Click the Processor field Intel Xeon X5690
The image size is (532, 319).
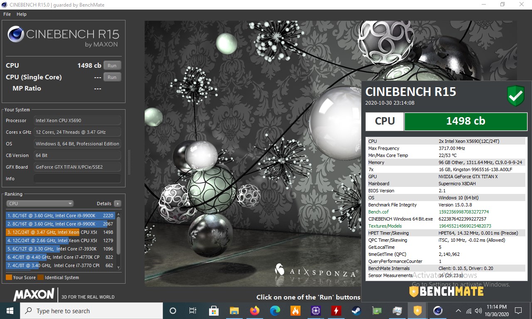77,120
